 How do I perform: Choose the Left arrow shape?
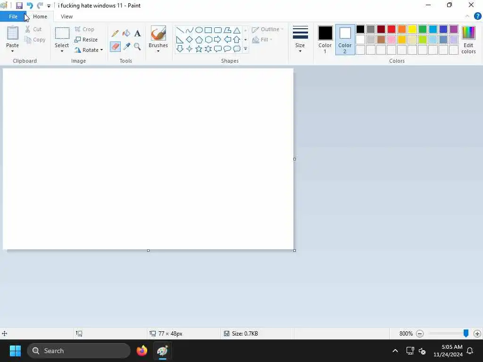pyautogui.click(x=227, y=40)
